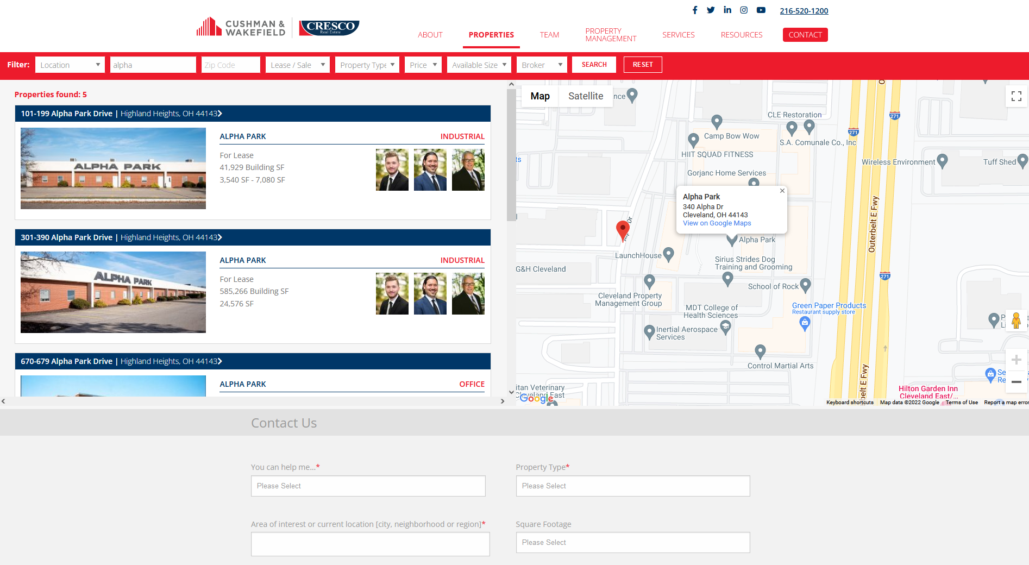Image resolution: width=1029 pixels, height=565 pixels.
Task: Open the Property Type filter dropdown
Action: (367, 65)
